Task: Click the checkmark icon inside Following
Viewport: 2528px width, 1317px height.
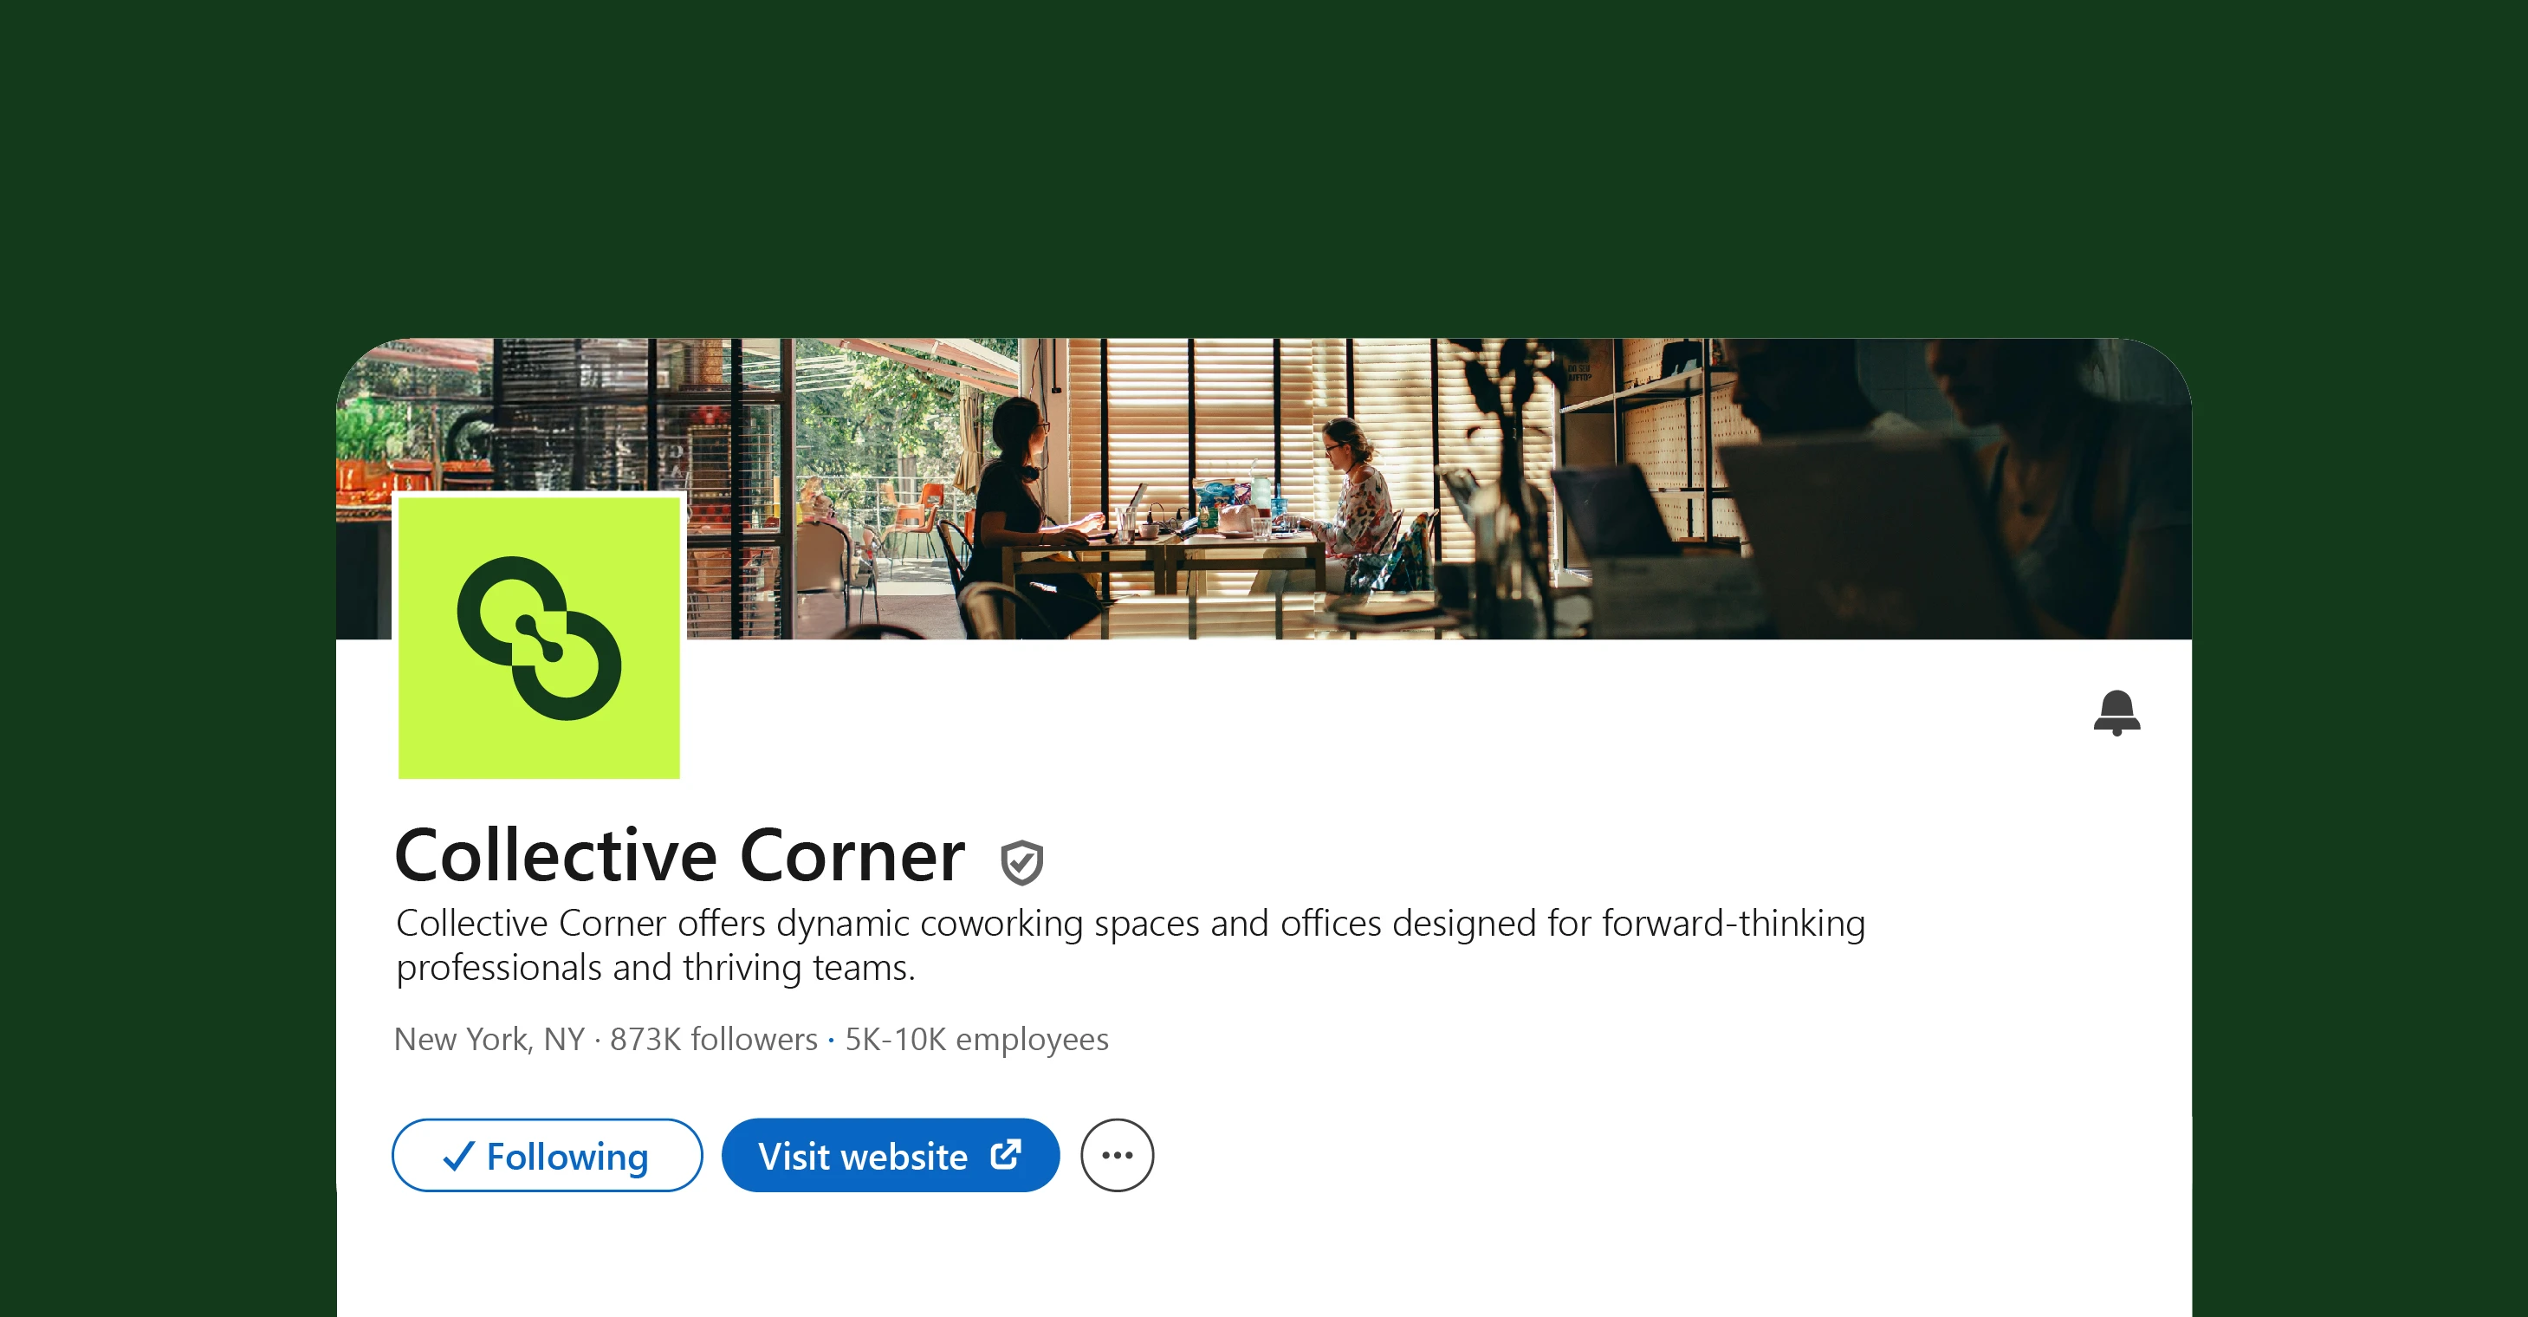Action: click(458, 1156)
